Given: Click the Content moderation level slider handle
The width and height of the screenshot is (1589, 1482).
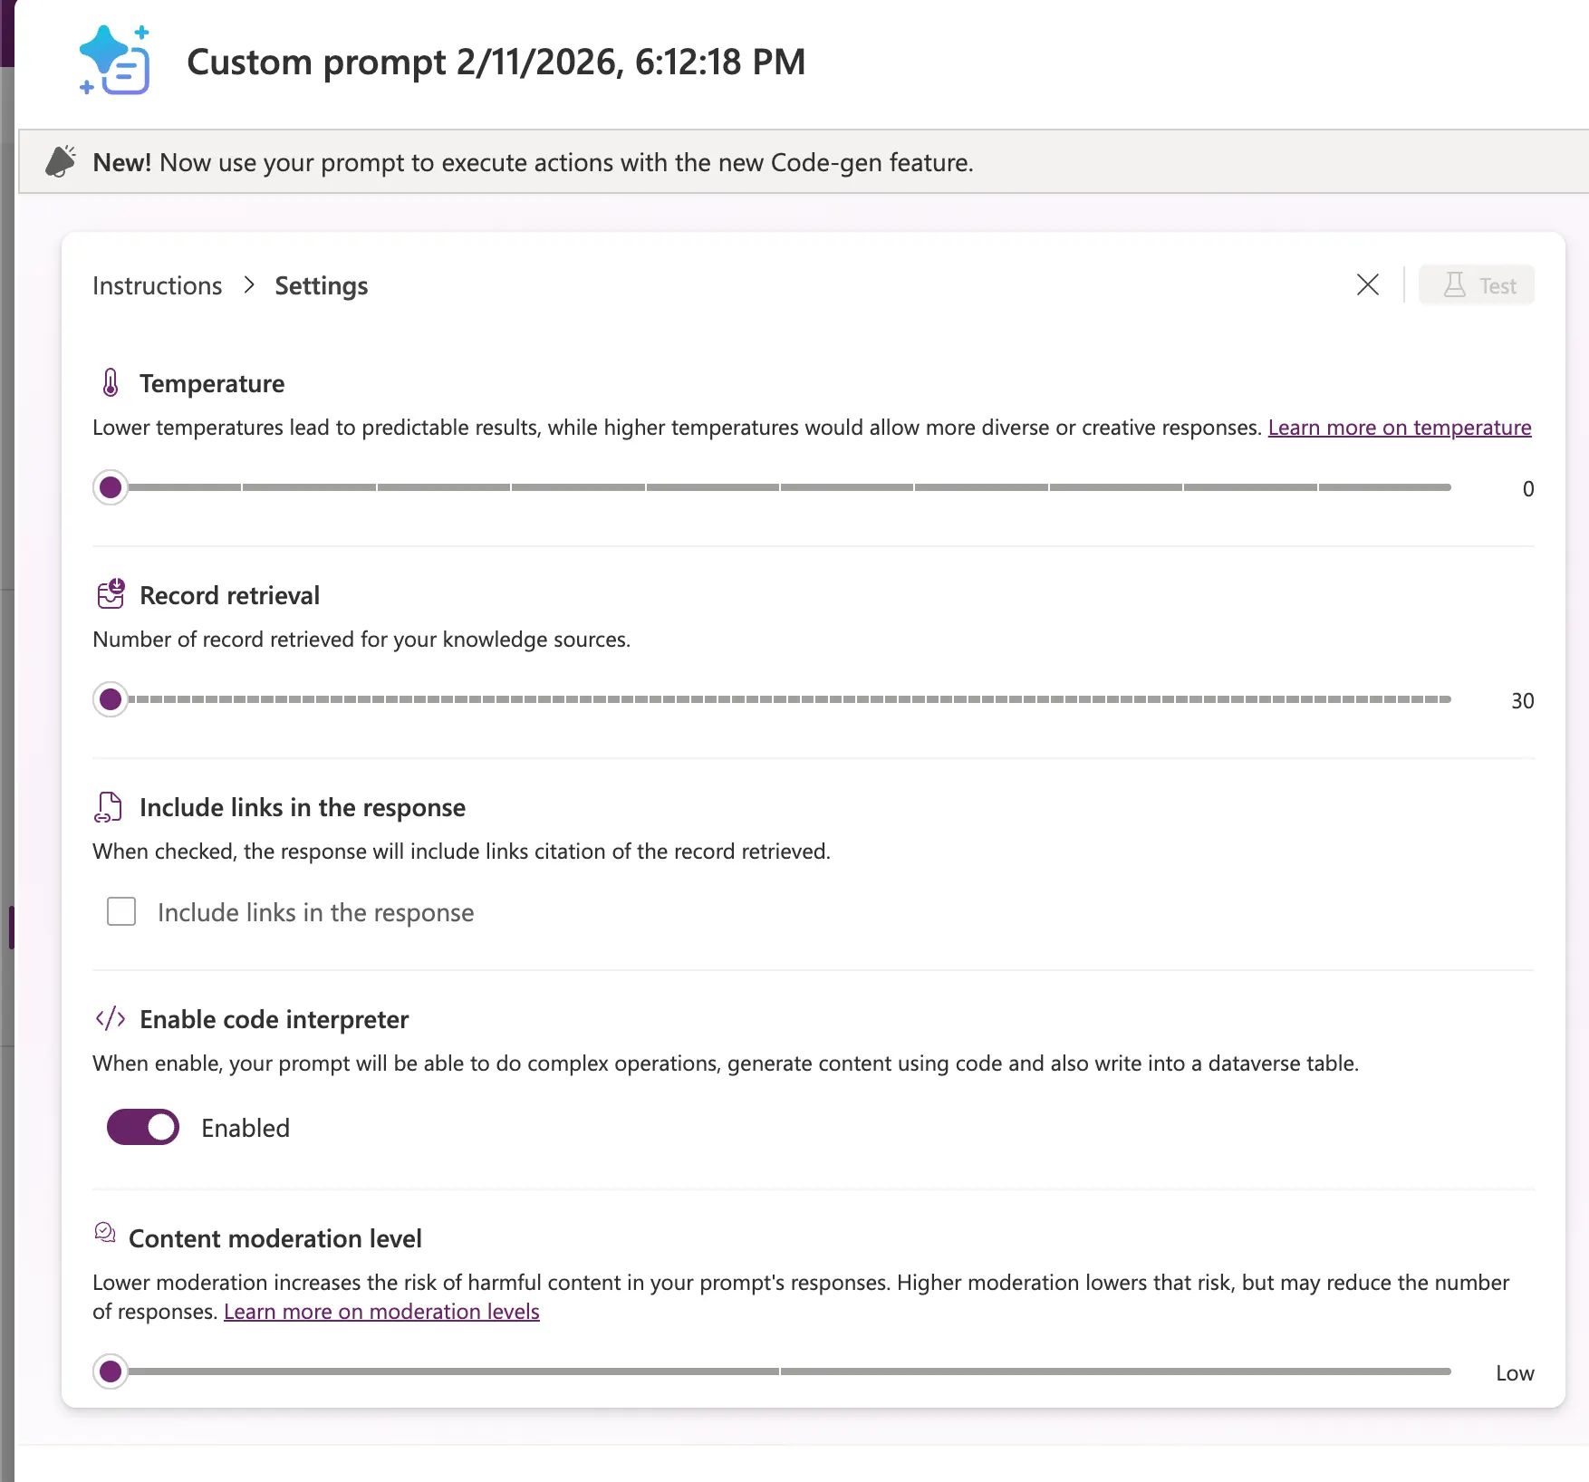Looking at the screenshot, I should [x=111, y=1371].
